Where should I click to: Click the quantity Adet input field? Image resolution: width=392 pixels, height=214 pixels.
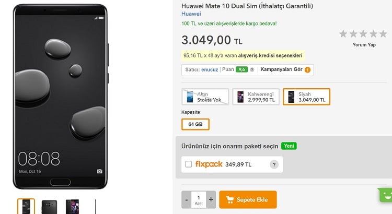coord(199,199)
